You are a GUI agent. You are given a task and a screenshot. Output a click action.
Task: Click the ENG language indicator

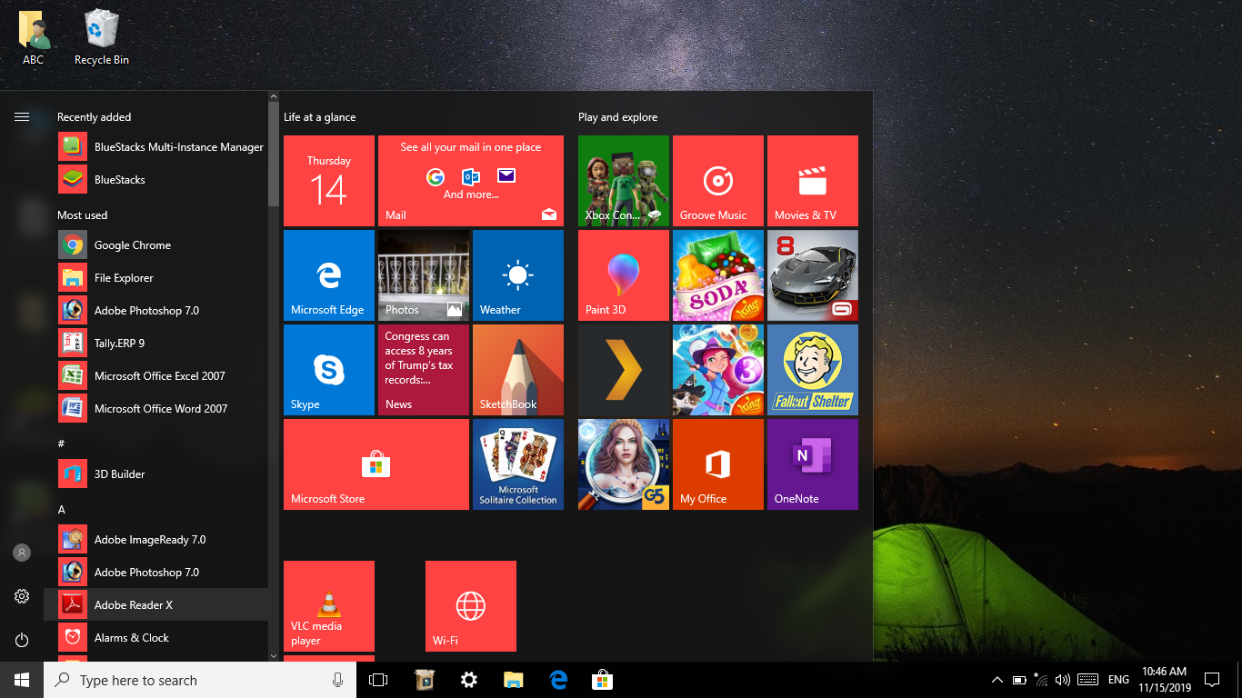1118,680
